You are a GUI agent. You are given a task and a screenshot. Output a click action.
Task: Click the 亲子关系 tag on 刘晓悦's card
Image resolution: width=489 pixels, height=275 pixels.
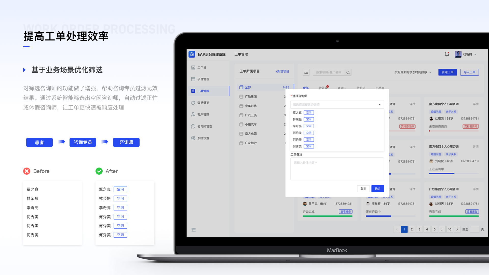[x=451, y=154]
